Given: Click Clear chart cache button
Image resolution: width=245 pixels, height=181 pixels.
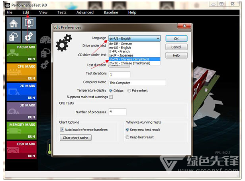Looking at the screenshot, I should coord(76,138).
